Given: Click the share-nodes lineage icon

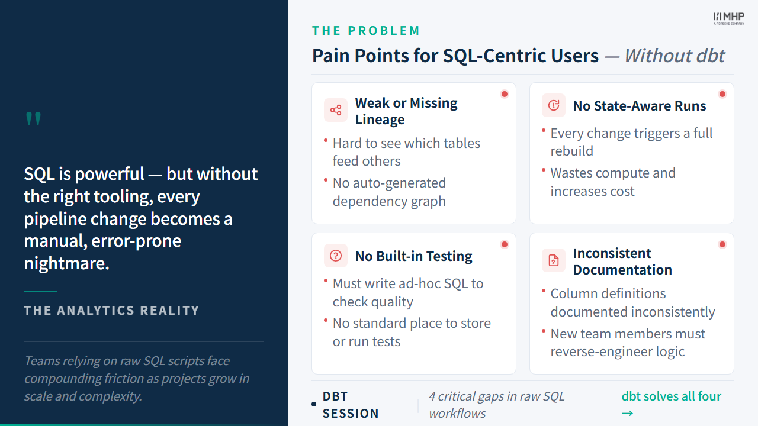Looking at the screenshot, I should 336,110.
